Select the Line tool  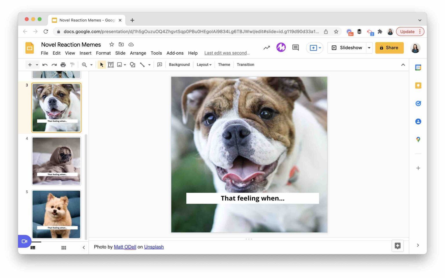(x=142, y=65)
